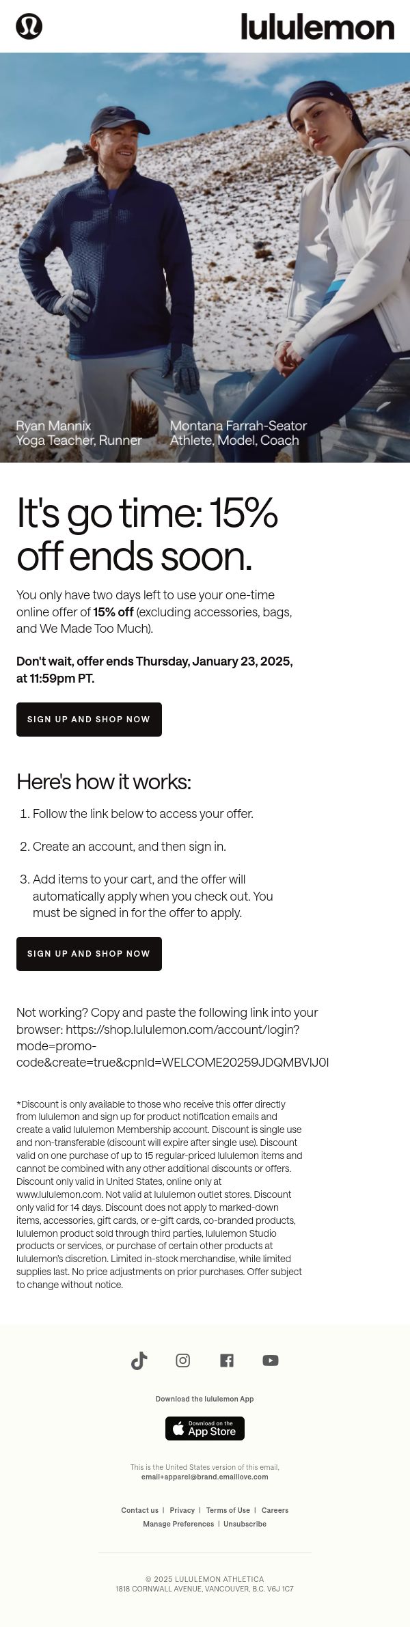Open the Careers footer link
410x1627 pixels.
(x=275, y=1510)
